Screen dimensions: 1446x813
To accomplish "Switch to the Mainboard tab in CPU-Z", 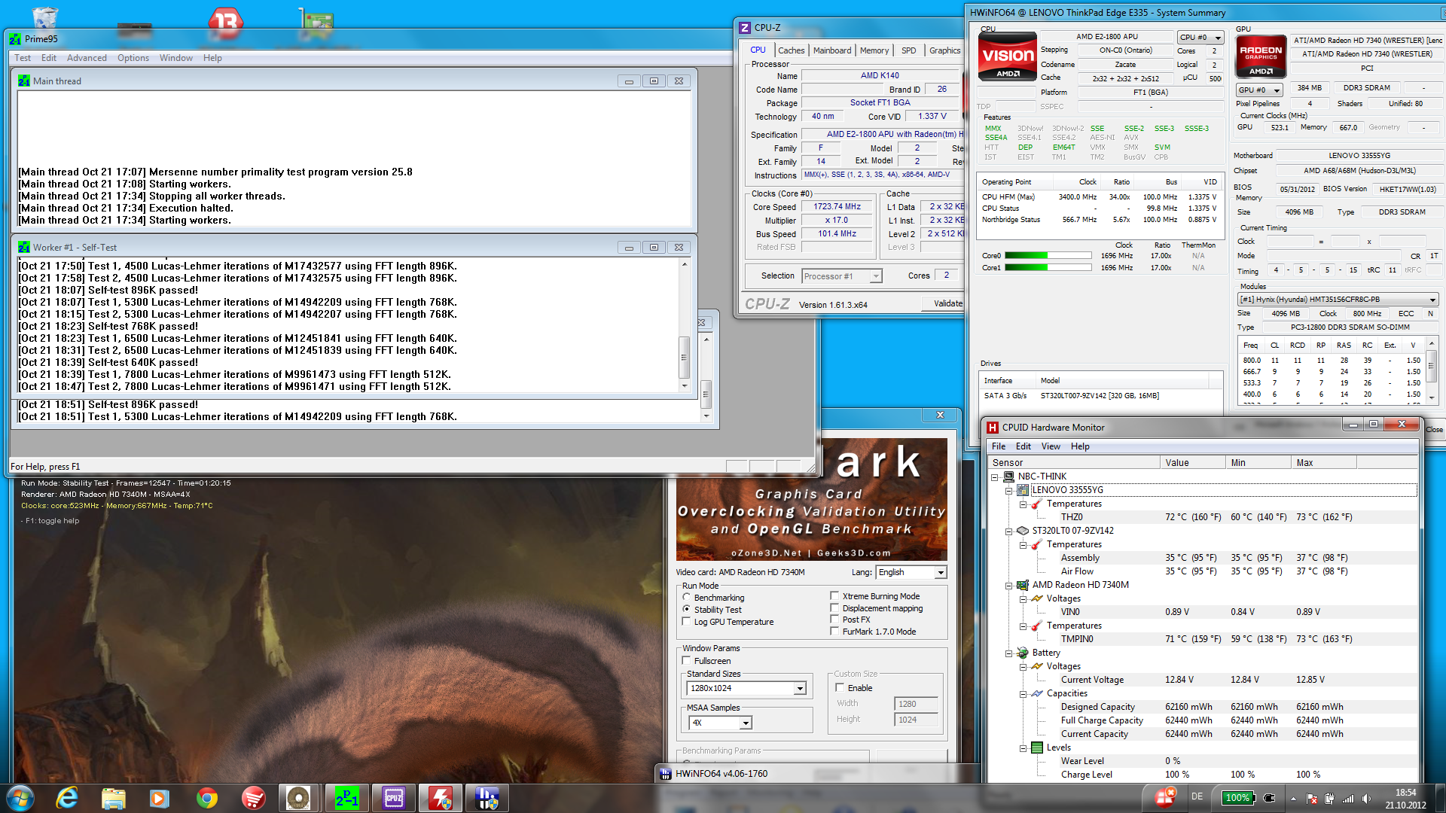I will (x=832, y=50).
